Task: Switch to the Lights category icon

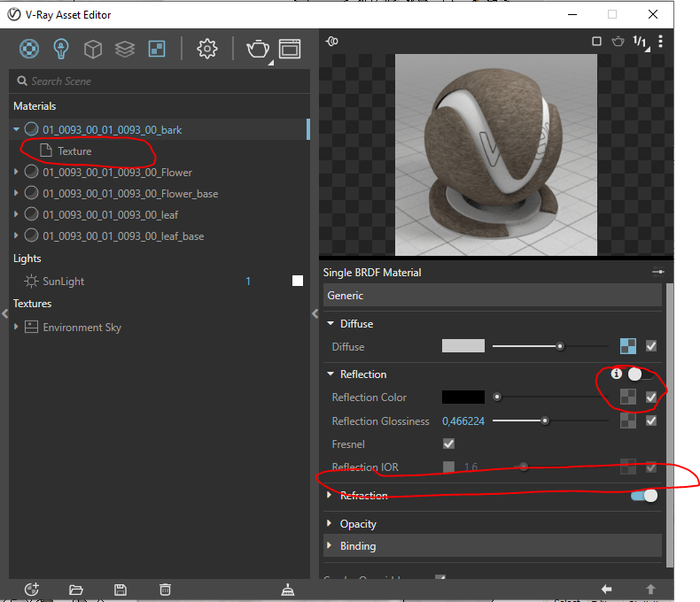Action: [61, 49]
